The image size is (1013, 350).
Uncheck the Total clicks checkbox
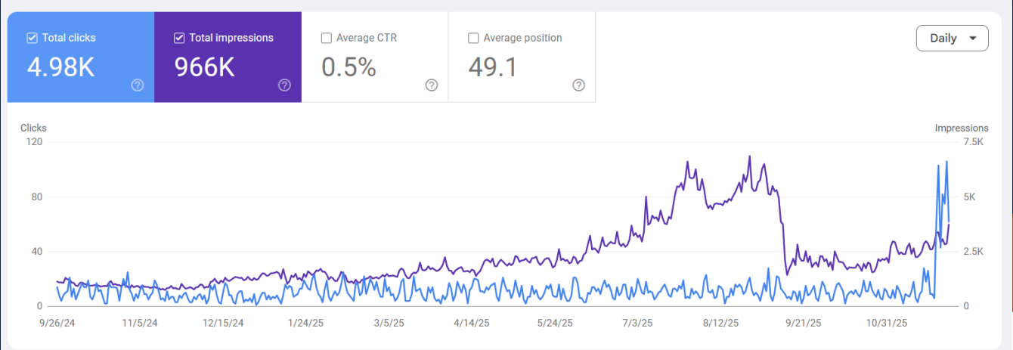(x=32, y=38)
